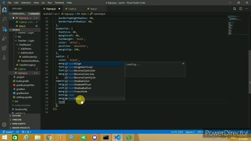Select the Signup.js editor tab
Viewport: 251px width, 141px height.
[x=51, y=9]
